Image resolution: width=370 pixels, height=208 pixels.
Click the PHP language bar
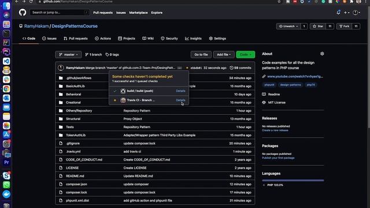[293, 180]
